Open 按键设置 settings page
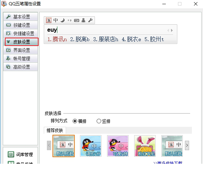 click(21, 25)
